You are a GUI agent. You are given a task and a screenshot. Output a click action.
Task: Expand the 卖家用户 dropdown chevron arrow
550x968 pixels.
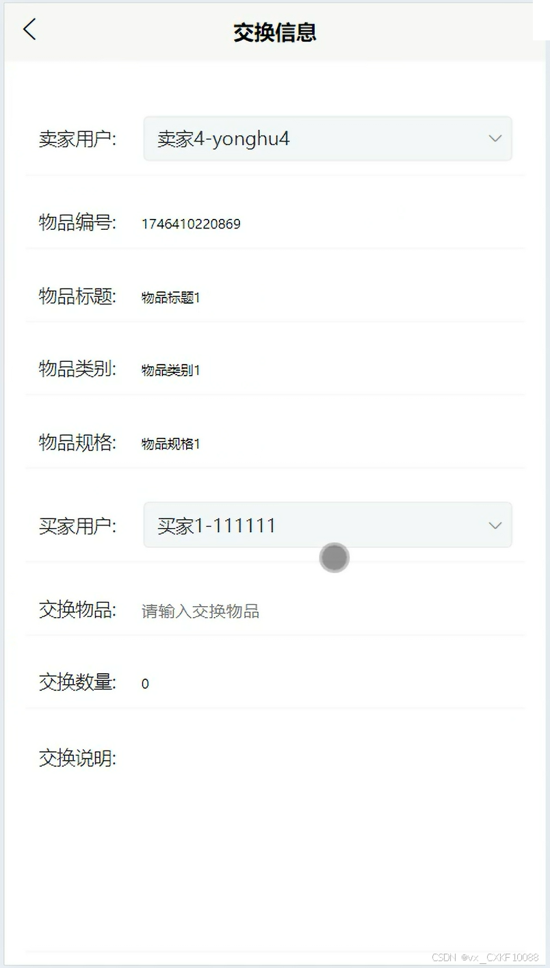[495, 138]
